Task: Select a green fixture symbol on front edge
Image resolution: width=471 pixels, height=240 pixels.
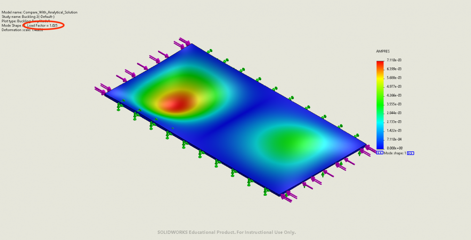Action: [200, 153]
